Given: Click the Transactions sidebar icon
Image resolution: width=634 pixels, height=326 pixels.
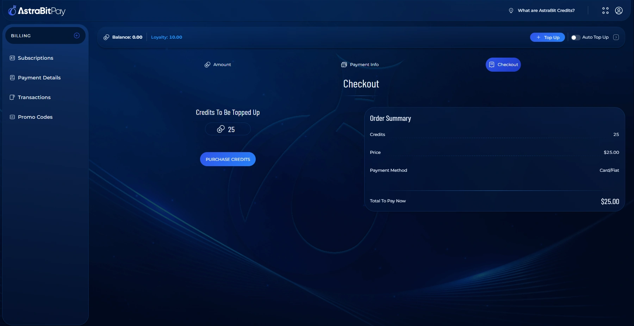Looking at the screenshot, I should (x=12, y=97).
